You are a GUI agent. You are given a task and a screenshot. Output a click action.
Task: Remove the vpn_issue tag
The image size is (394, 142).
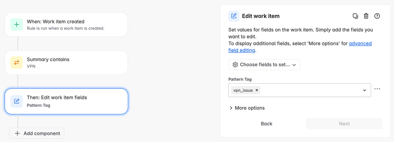(256, 90)
